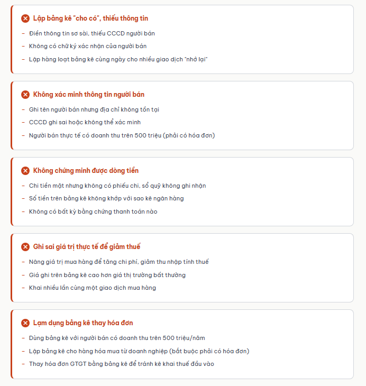Click the line "Người bán thực tế có doanh thu trên 500 triệu"
The height and width of the screenshot is (386, 366).
tap(122, 135)
